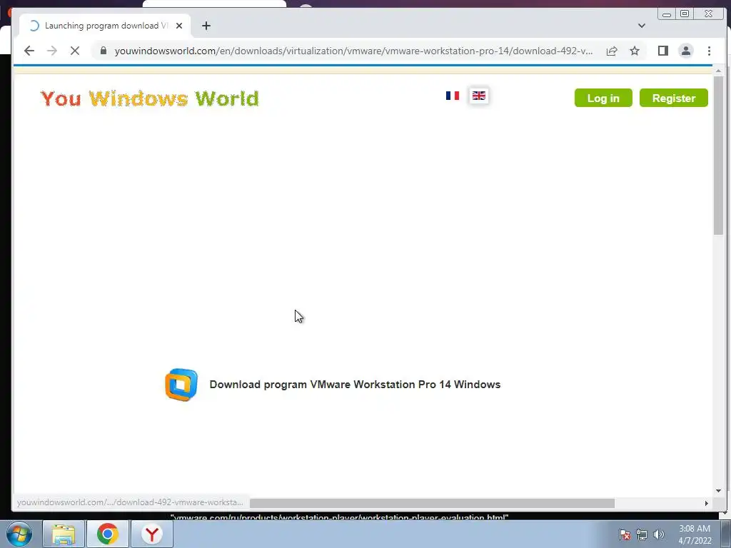Stop loading the page
731x548 pixels.
click(x=74, y=51)
